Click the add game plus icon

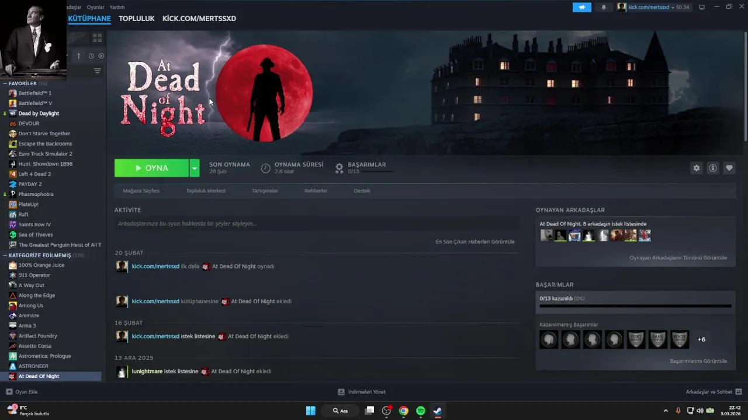tap(9, 392)
